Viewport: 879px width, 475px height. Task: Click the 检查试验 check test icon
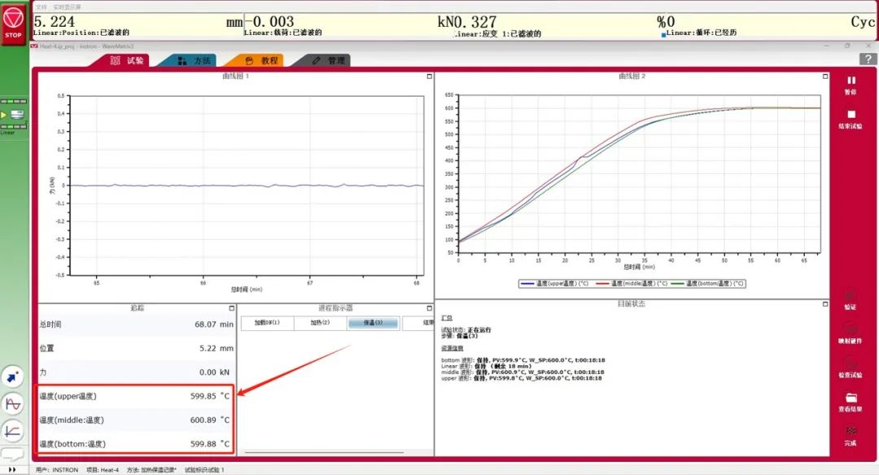pyautogui.click(x=851, y=368)
